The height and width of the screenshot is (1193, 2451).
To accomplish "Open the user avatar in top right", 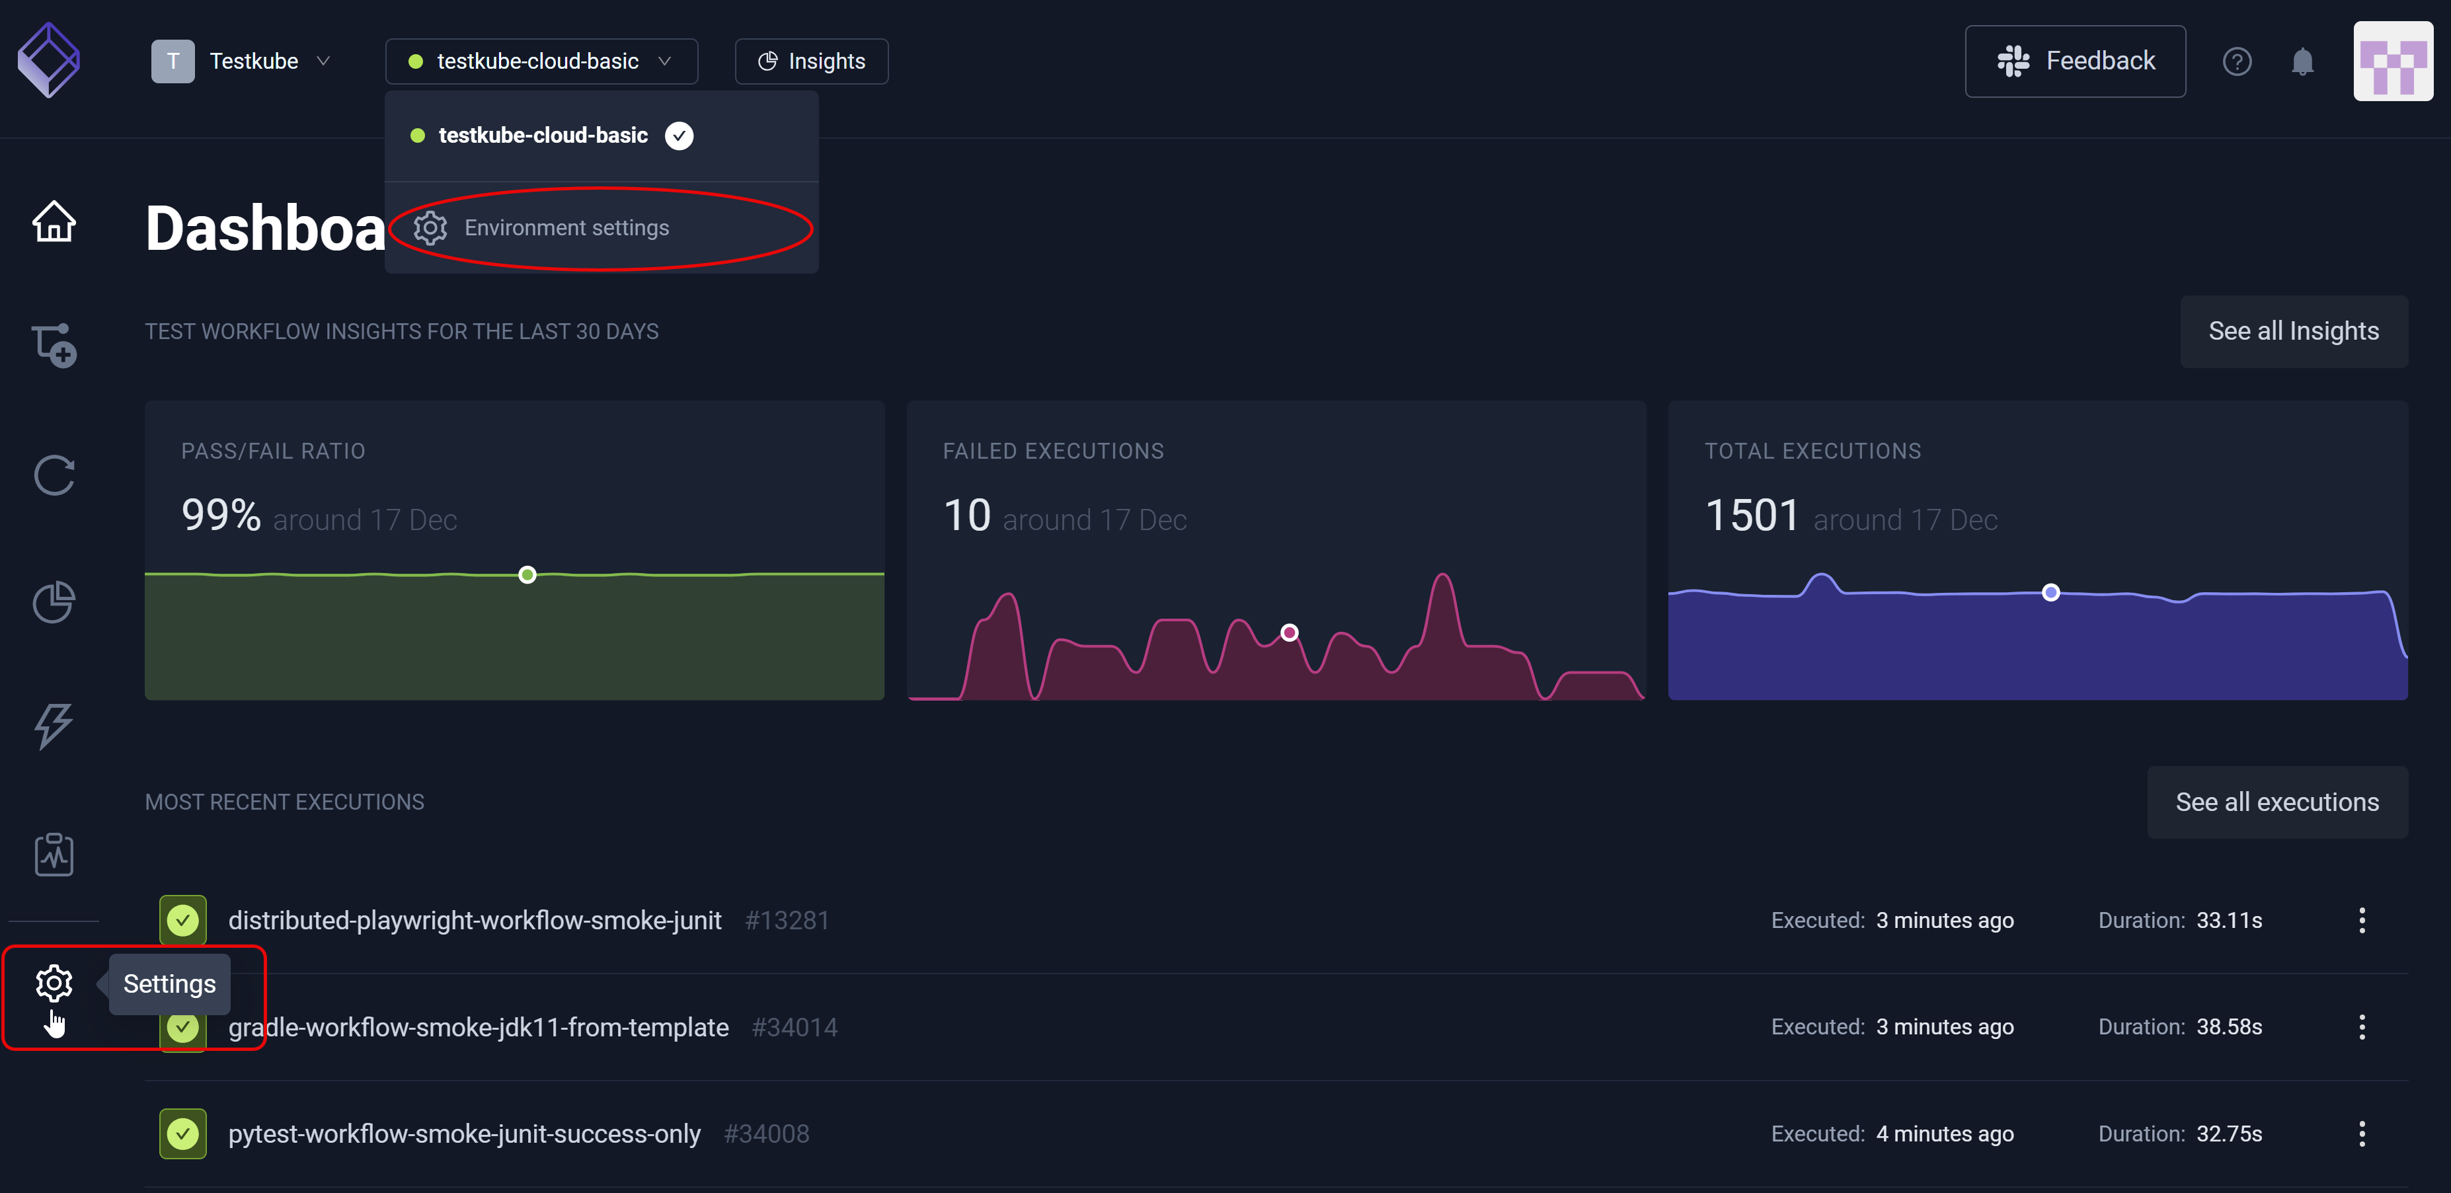I will pyautogui.click(x=2392, y=62).
